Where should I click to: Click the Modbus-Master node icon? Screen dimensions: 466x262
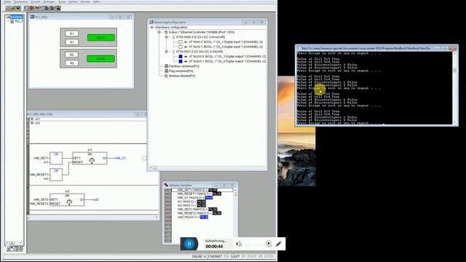pos(166,76)
